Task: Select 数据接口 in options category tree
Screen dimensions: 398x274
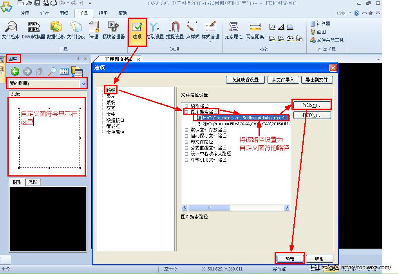Action: click(115, 120)
